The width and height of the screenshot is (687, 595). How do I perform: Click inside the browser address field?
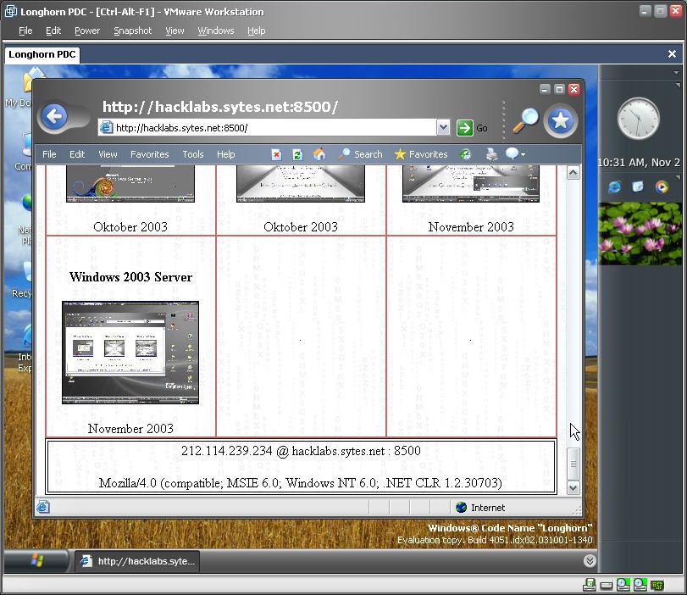pyautogui.click(x=271, y=128)
